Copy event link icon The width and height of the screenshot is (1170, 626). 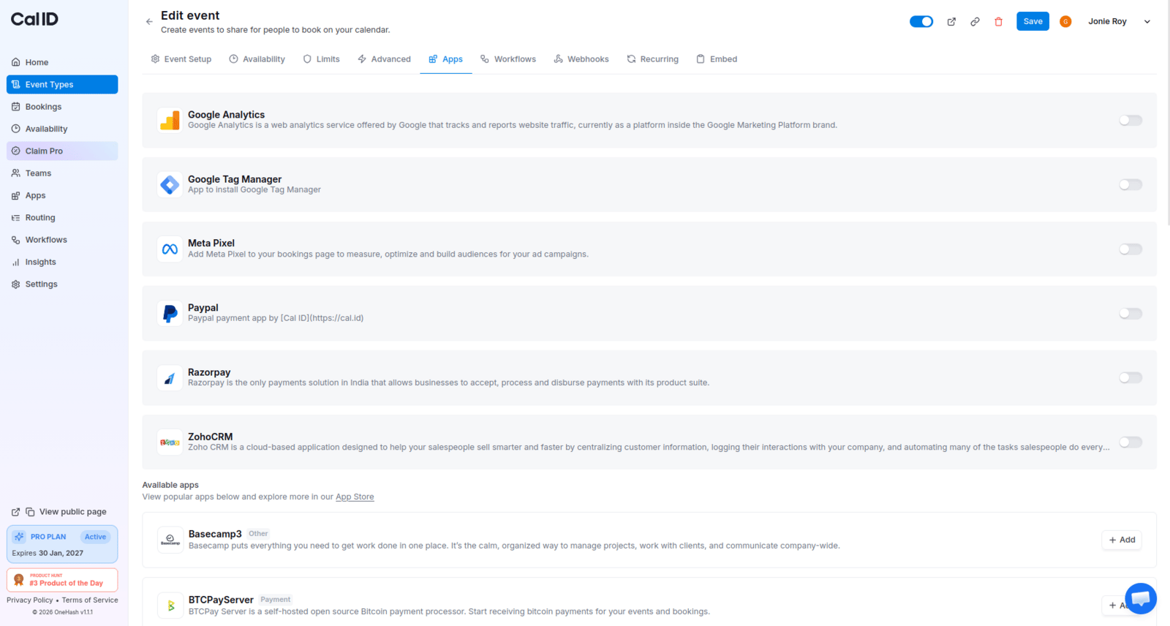point(975,22)
